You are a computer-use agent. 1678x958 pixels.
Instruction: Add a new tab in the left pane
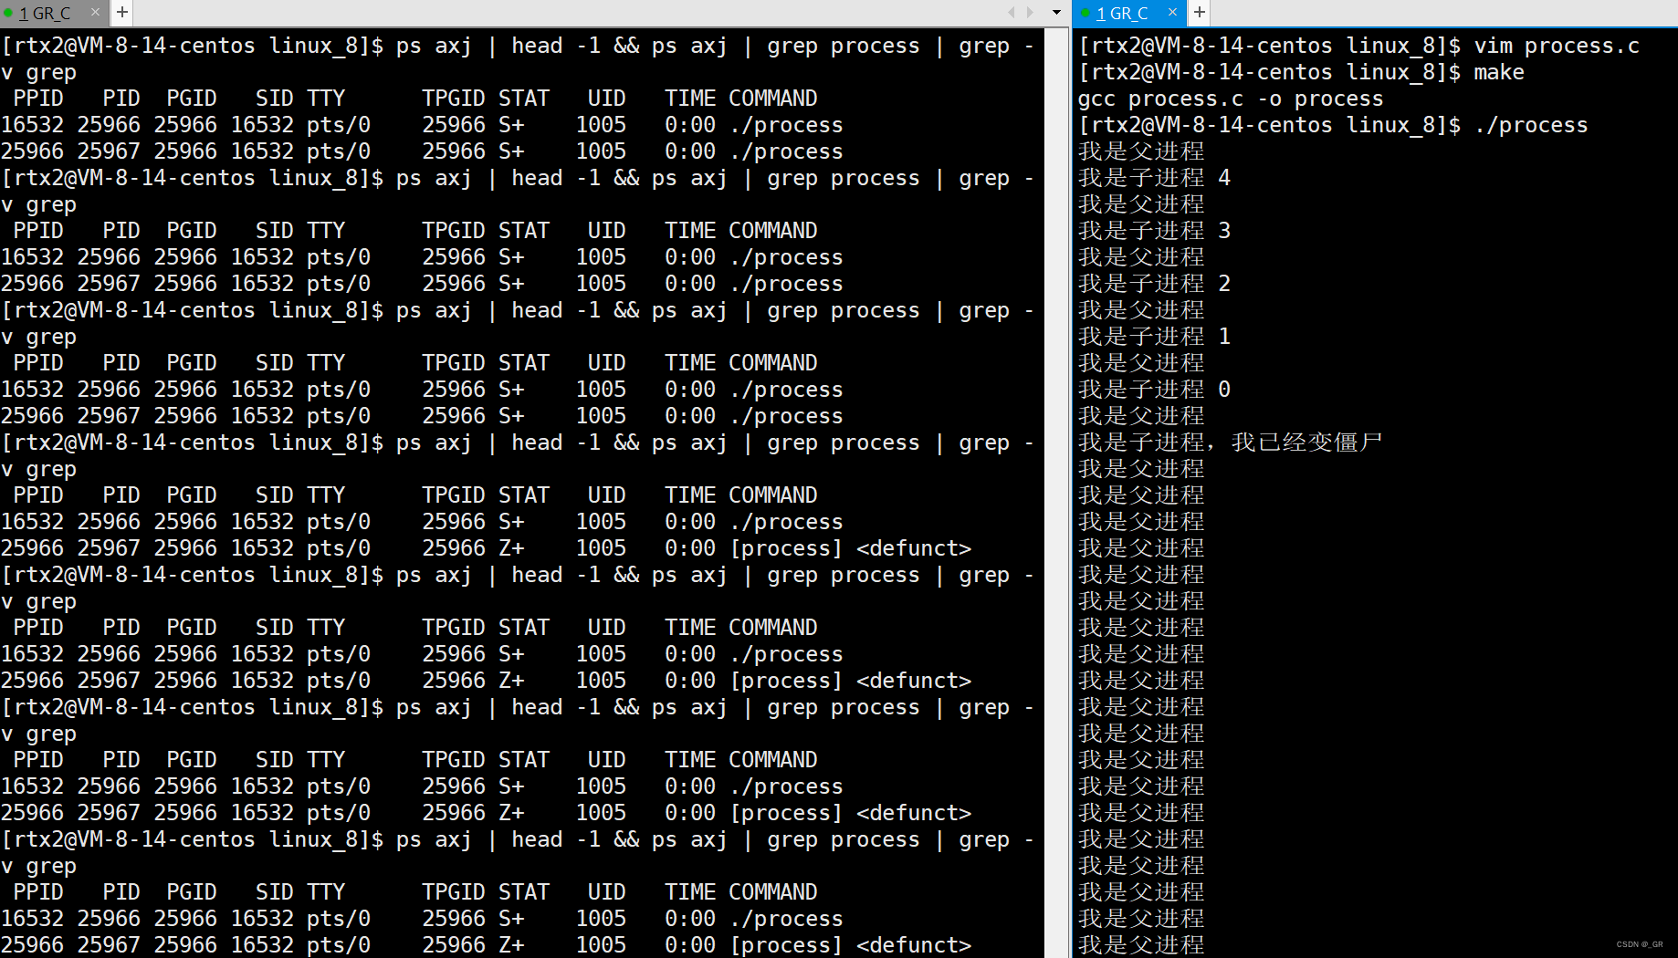tap(121, 13)
